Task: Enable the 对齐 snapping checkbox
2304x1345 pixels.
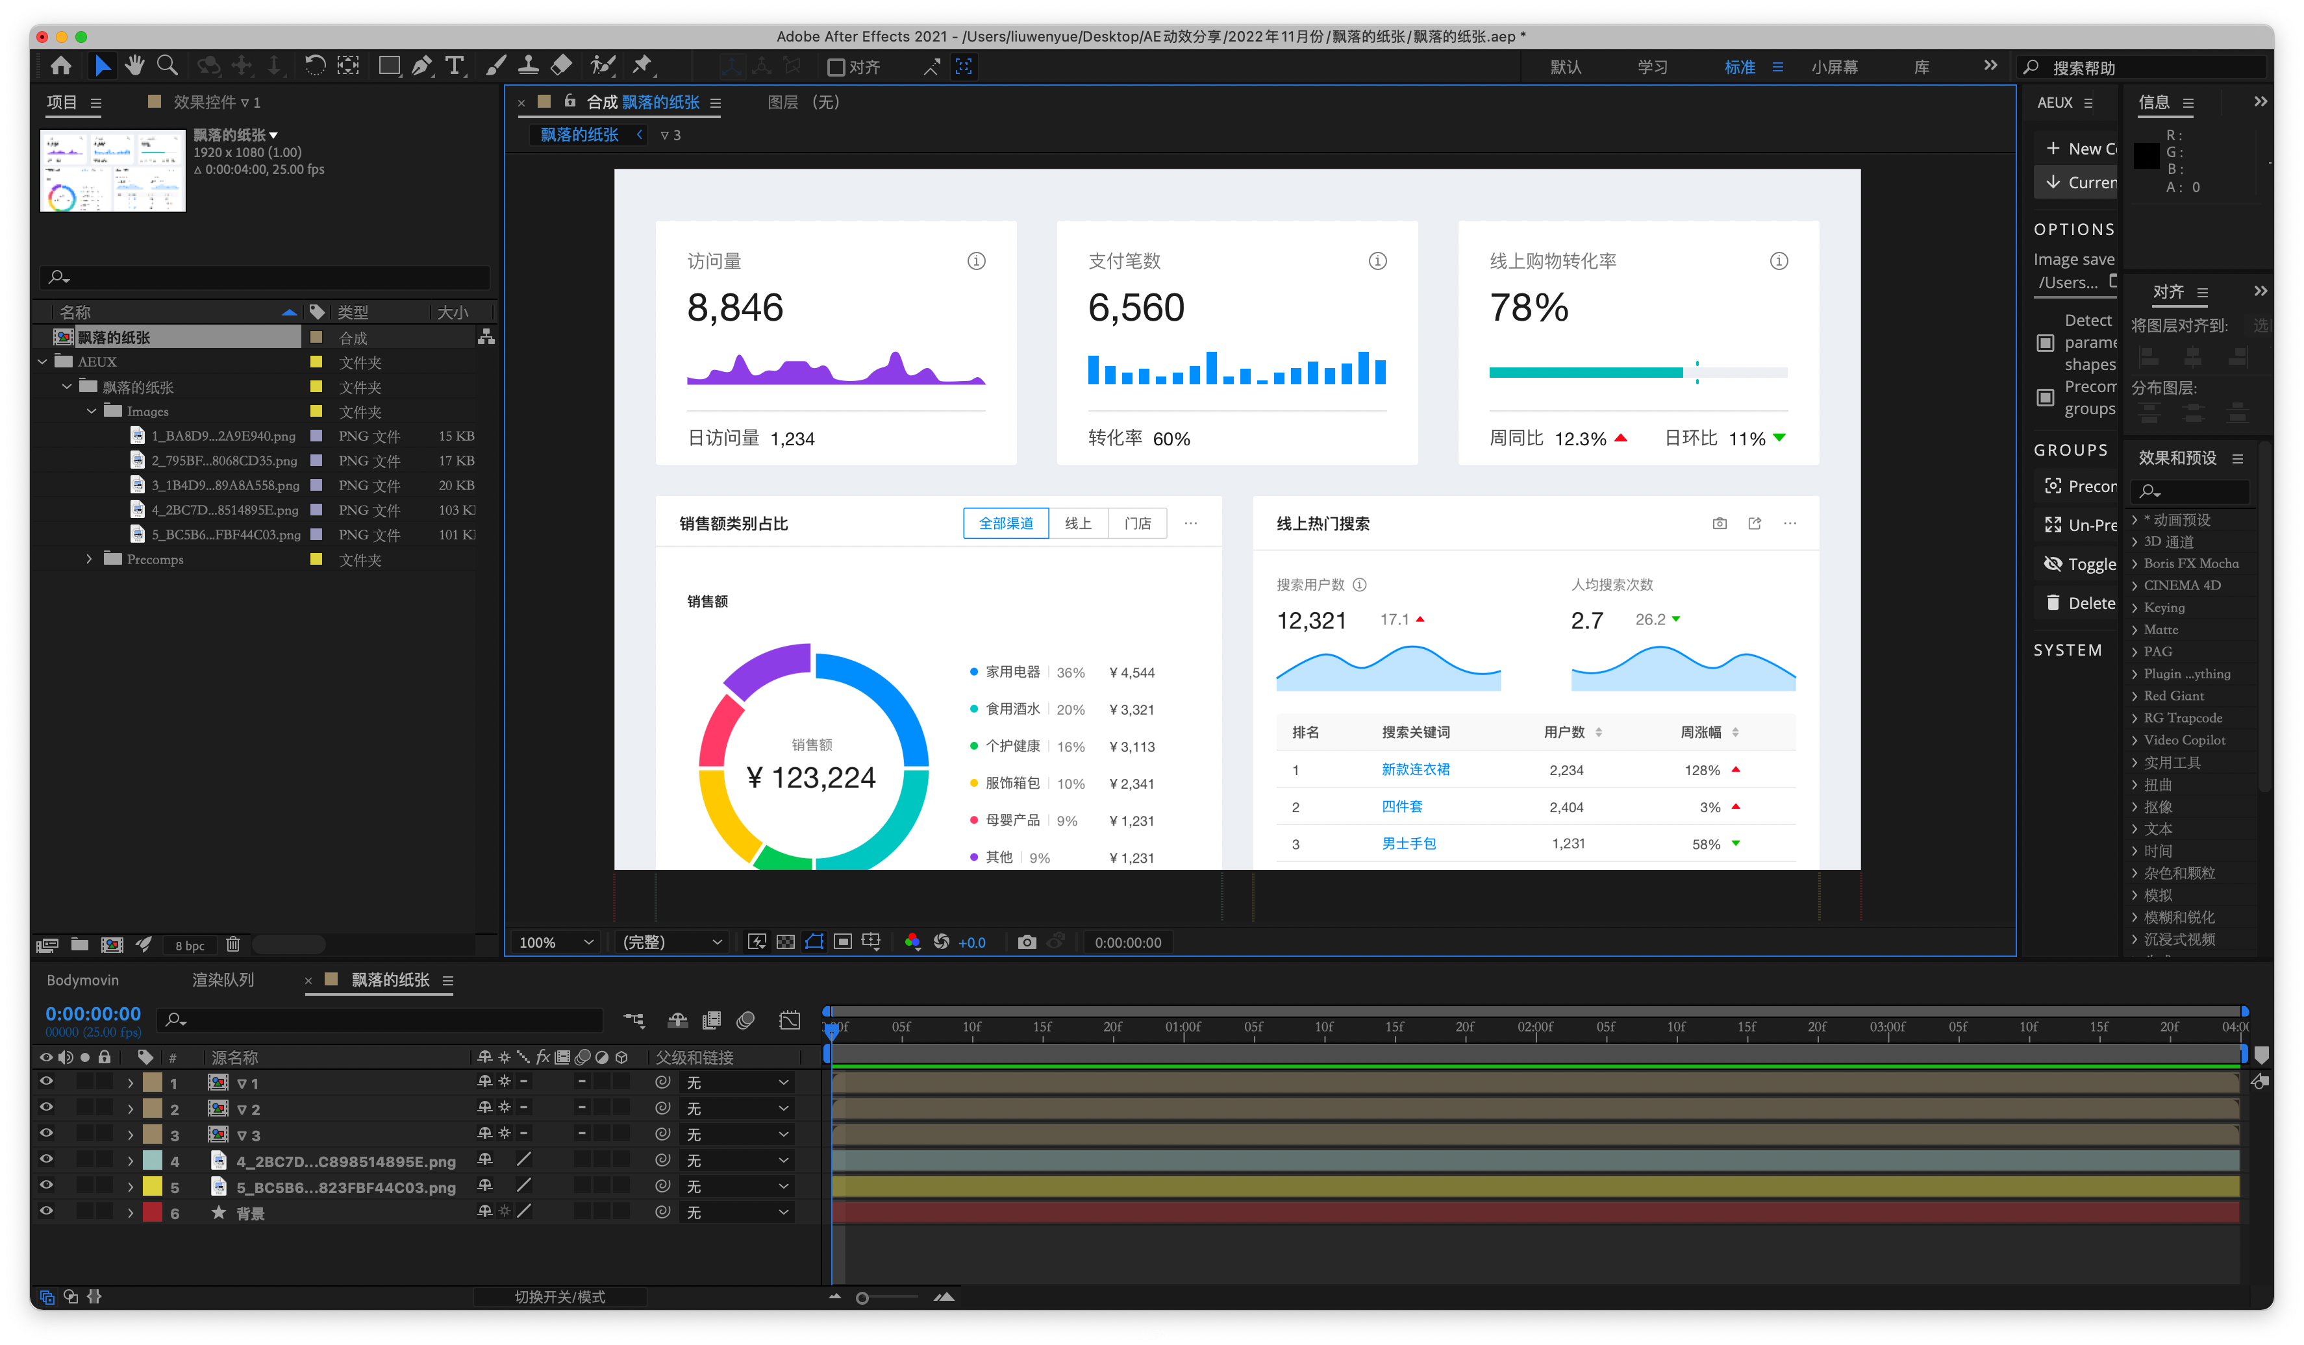Action: (836, 67)
